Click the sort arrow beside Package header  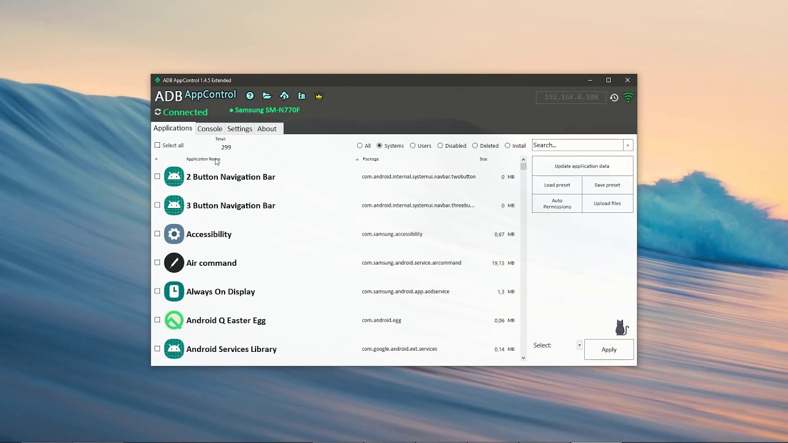[x=357, y=159]
